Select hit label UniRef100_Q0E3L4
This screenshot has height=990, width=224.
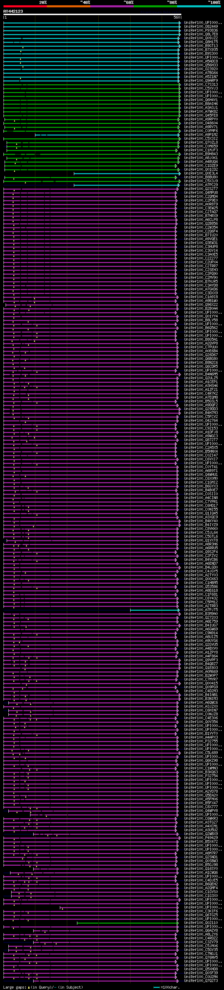click(201, 173)
